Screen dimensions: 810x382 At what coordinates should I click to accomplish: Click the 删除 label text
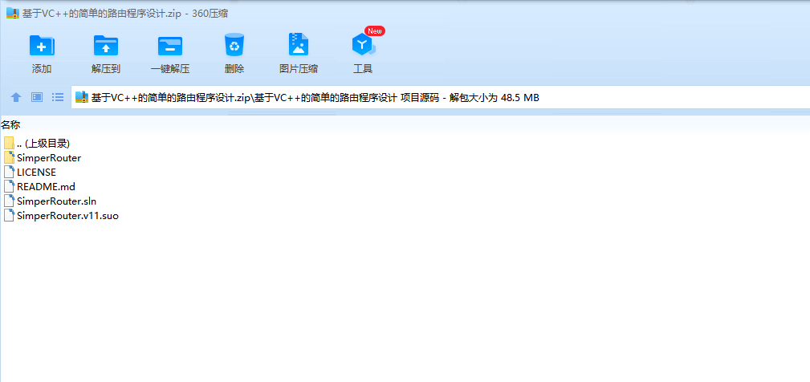(234, 69)
